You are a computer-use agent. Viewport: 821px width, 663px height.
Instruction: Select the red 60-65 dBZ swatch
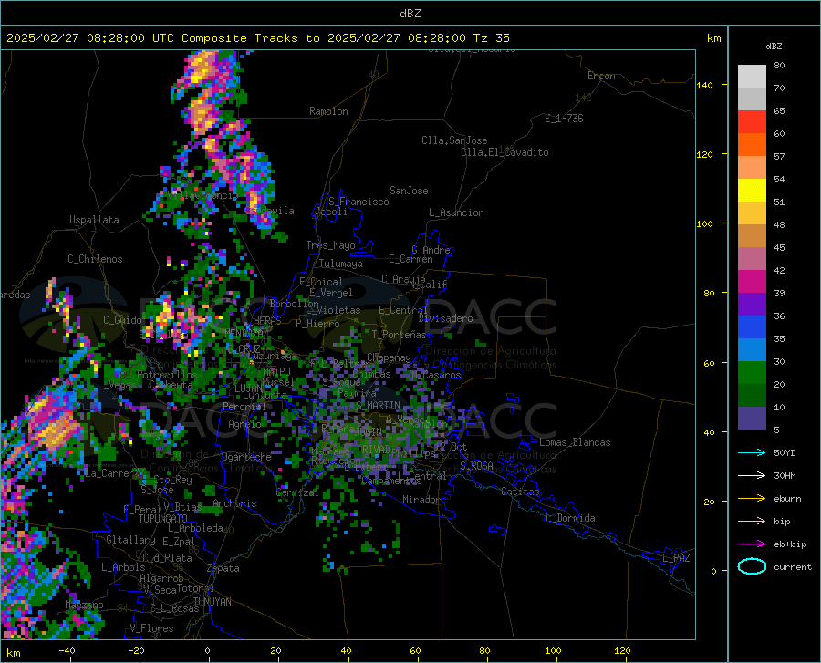[752, 122]
